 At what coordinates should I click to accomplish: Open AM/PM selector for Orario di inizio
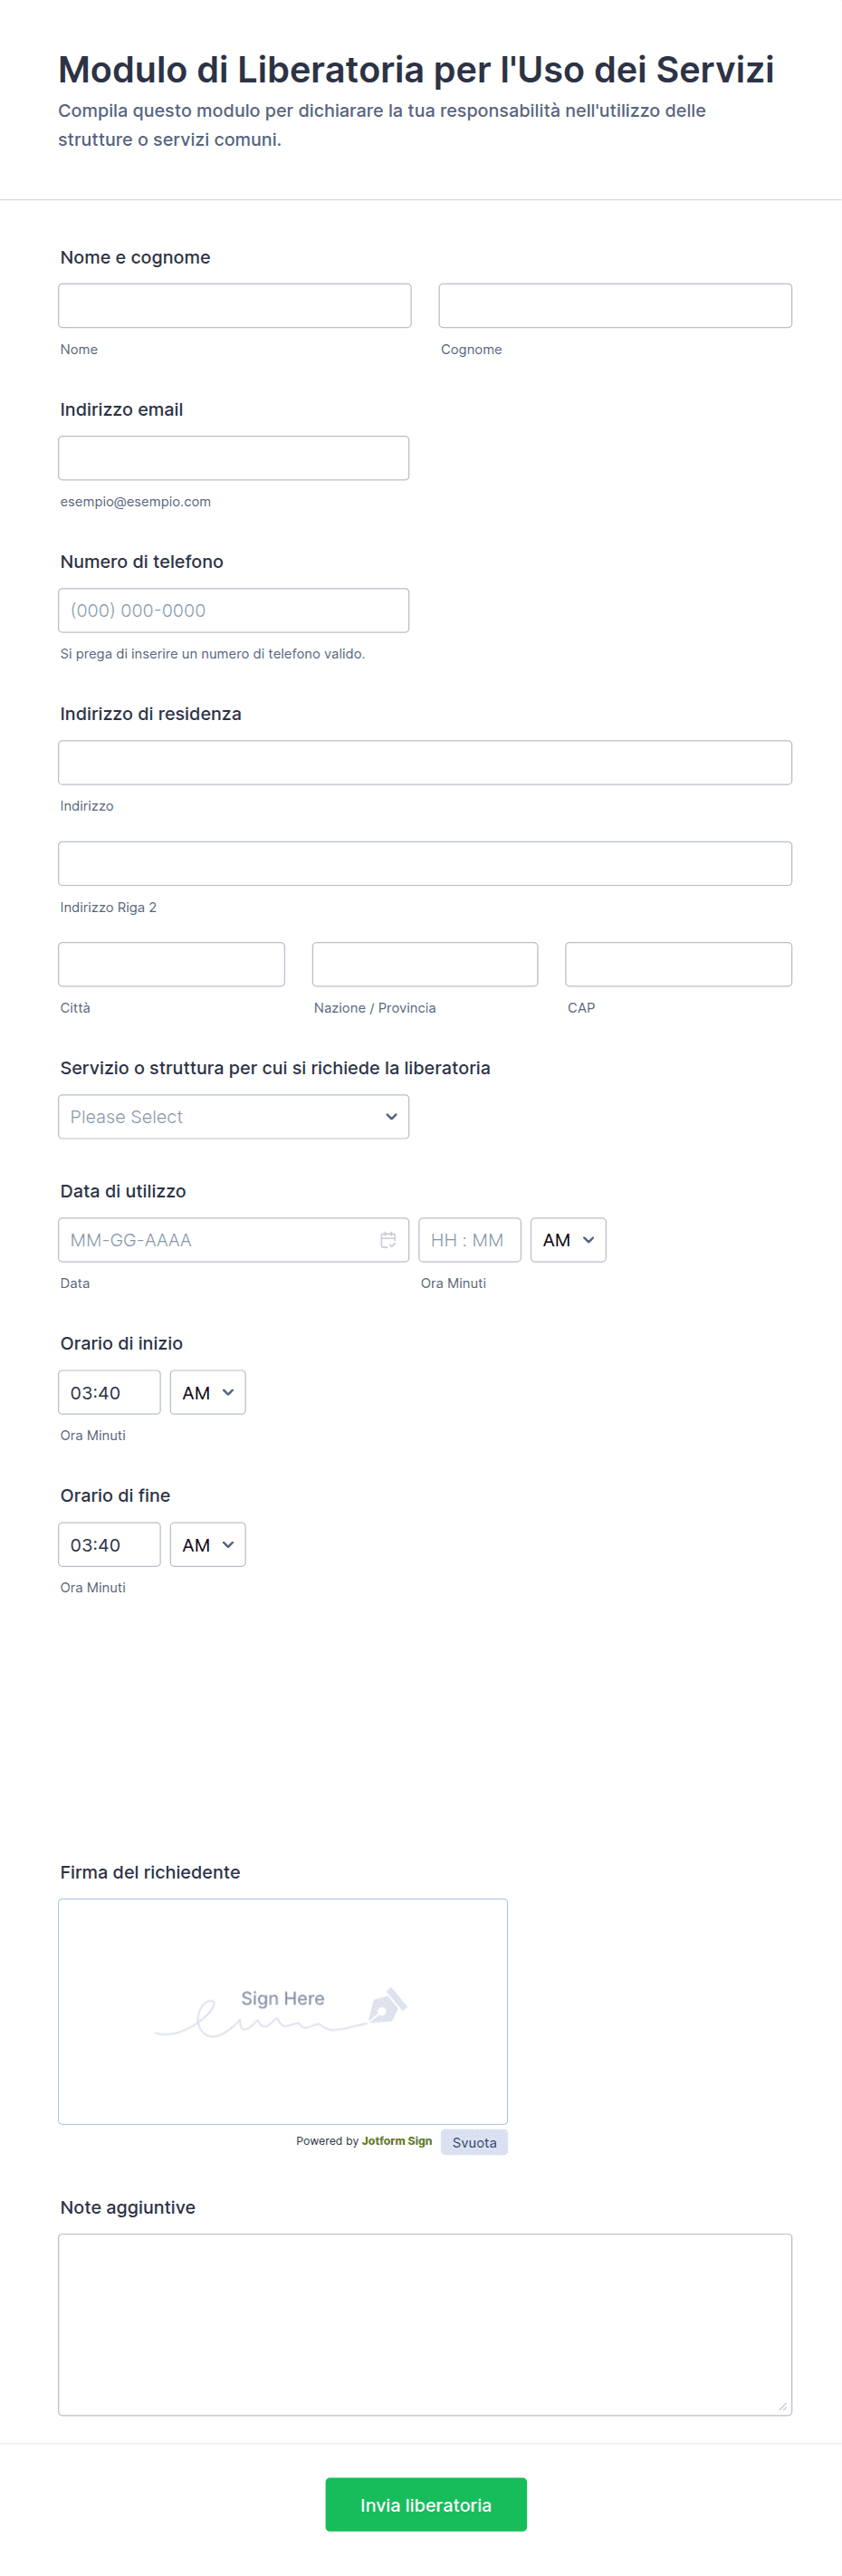point(208,1392)
